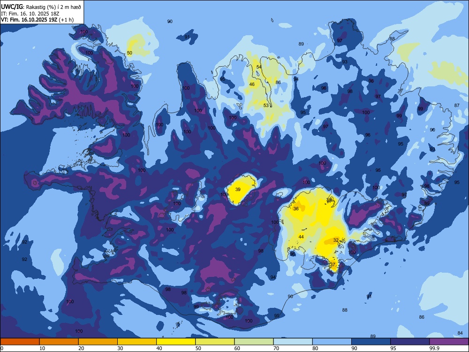Click the dark orange 0–10 legend swatch
469x352 pixels.
(20, 342)
